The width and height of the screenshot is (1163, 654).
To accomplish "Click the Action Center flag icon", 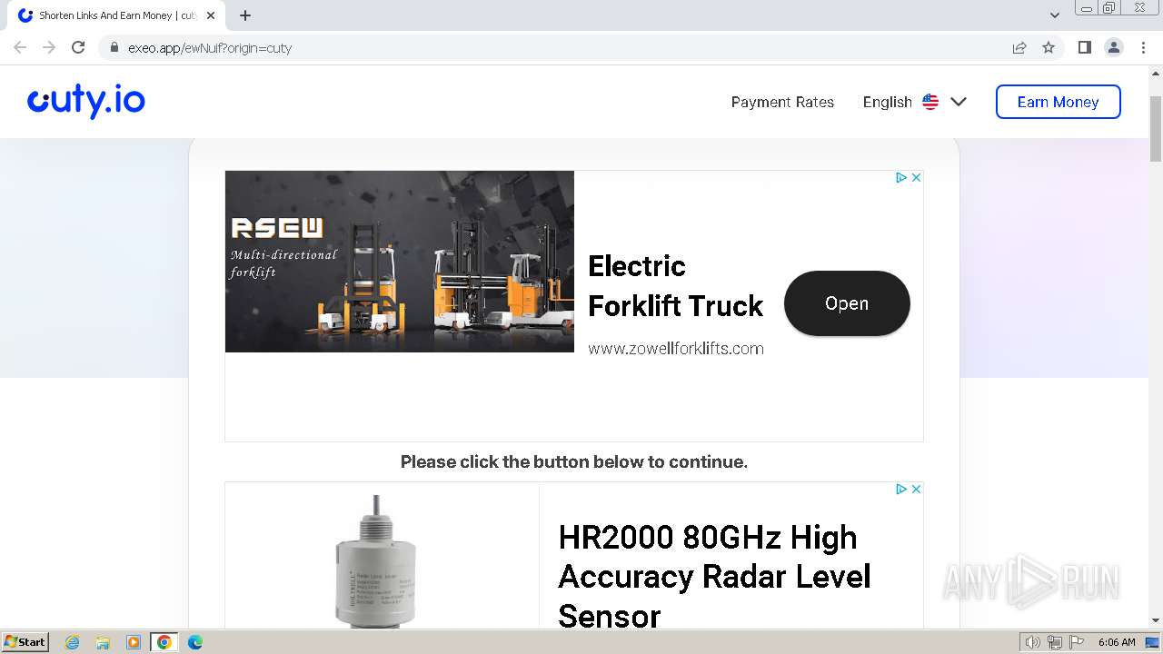I will [1077, 642].
